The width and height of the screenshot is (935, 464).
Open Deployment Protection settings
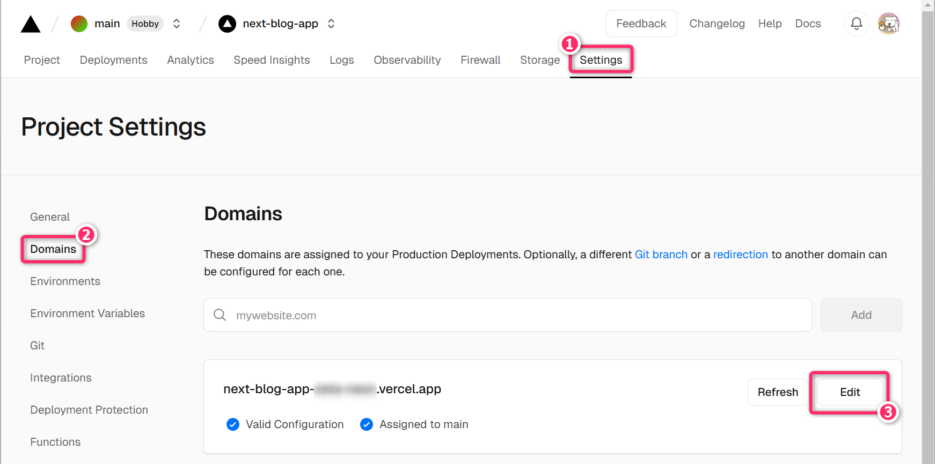[89, 410]
